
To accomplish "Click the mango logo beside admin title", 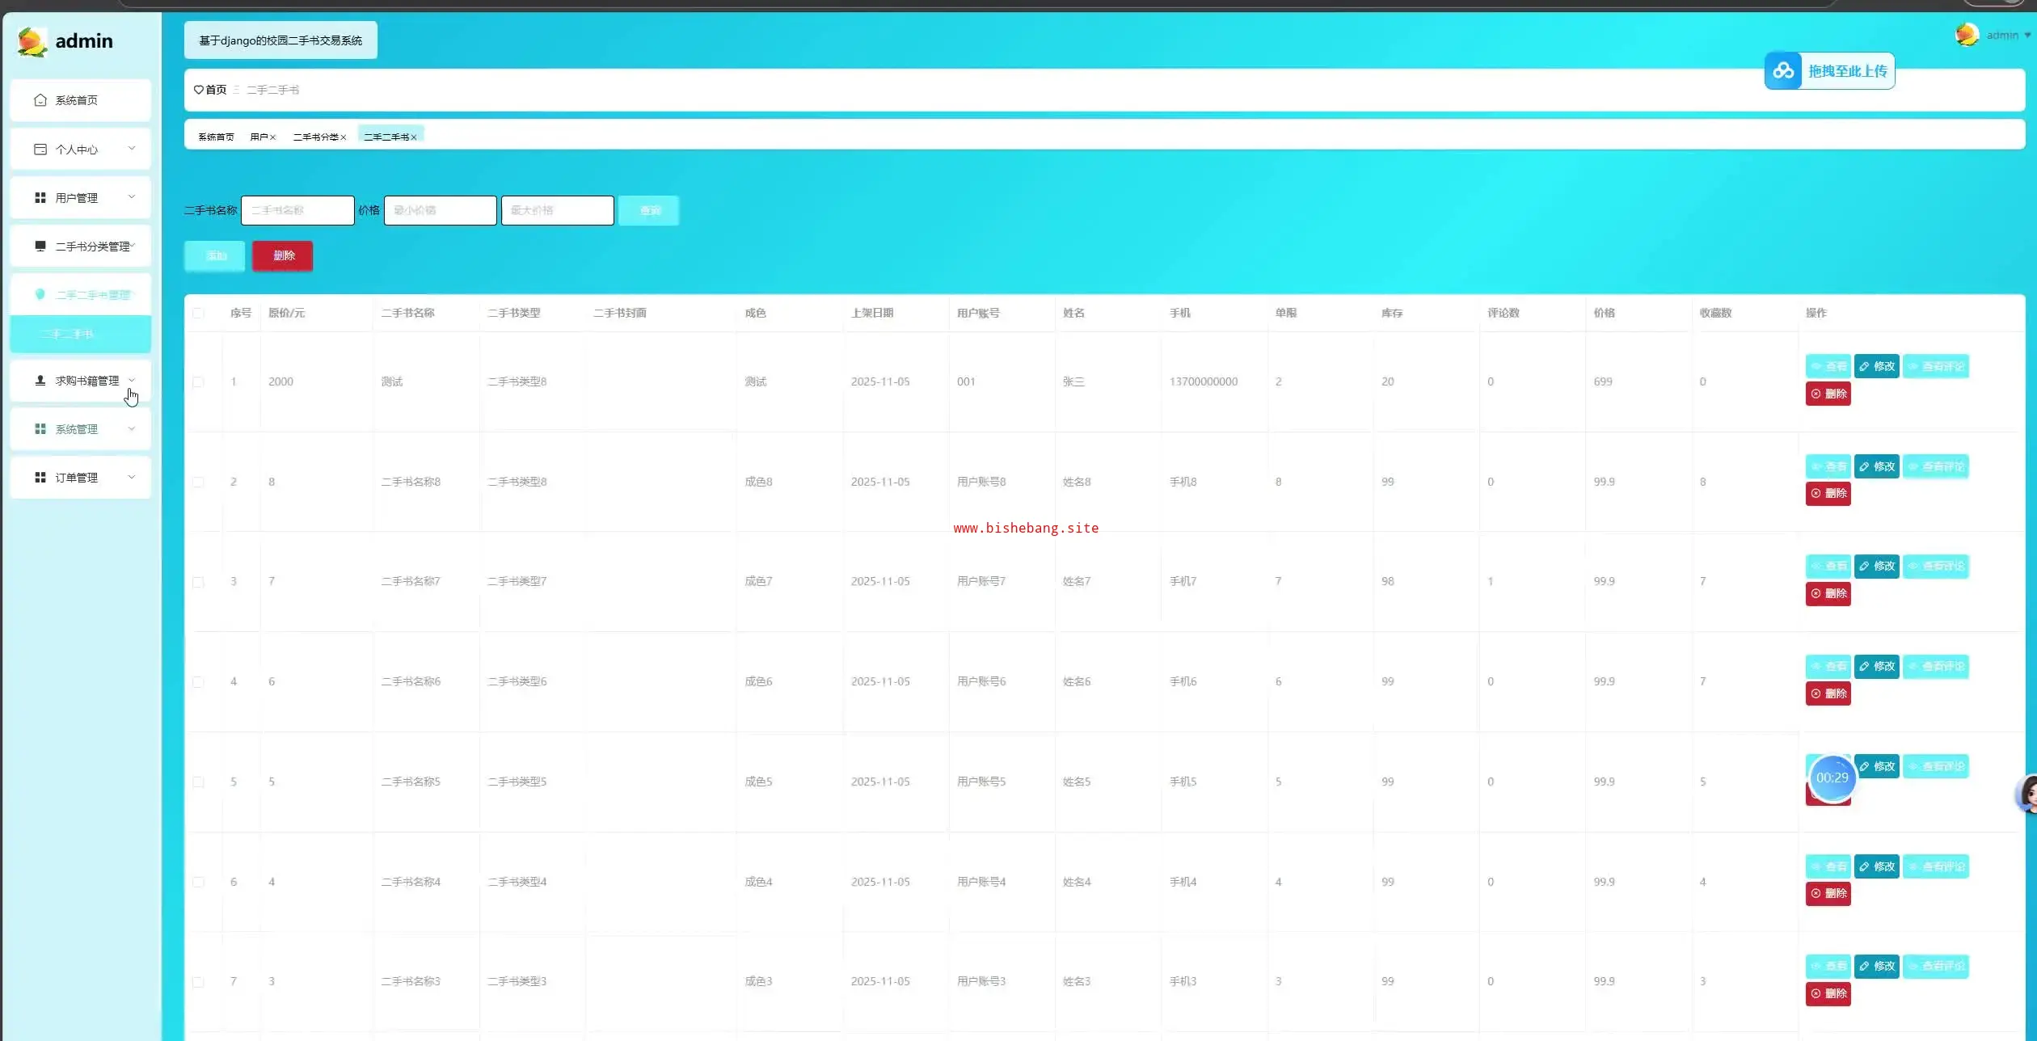I will click(32, 41).
